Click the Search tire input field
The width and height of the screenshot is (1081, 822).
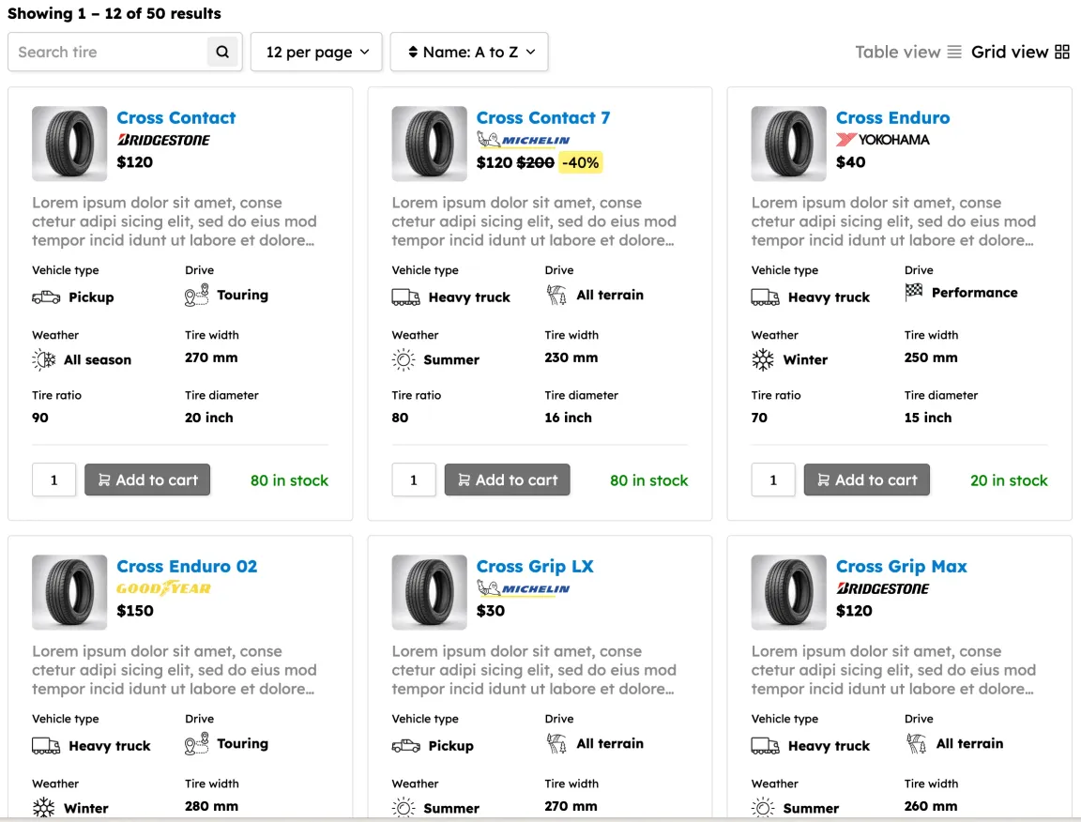click(108, 53)
